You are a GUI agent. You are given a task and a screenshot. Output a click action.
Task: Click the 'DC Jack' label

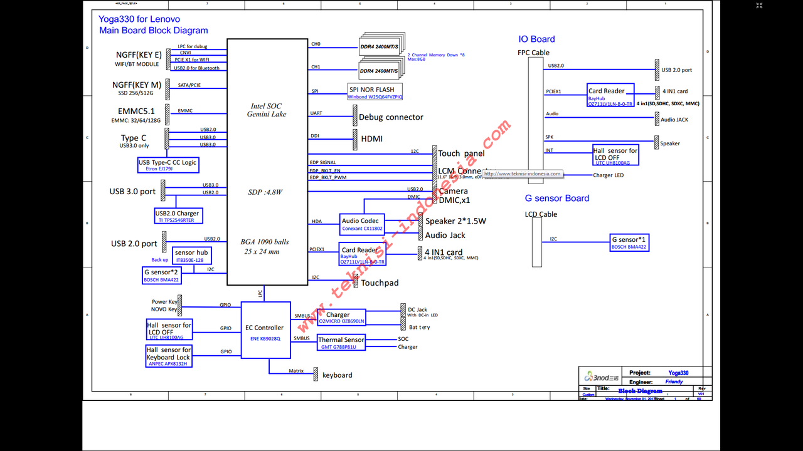coord(417,309)
